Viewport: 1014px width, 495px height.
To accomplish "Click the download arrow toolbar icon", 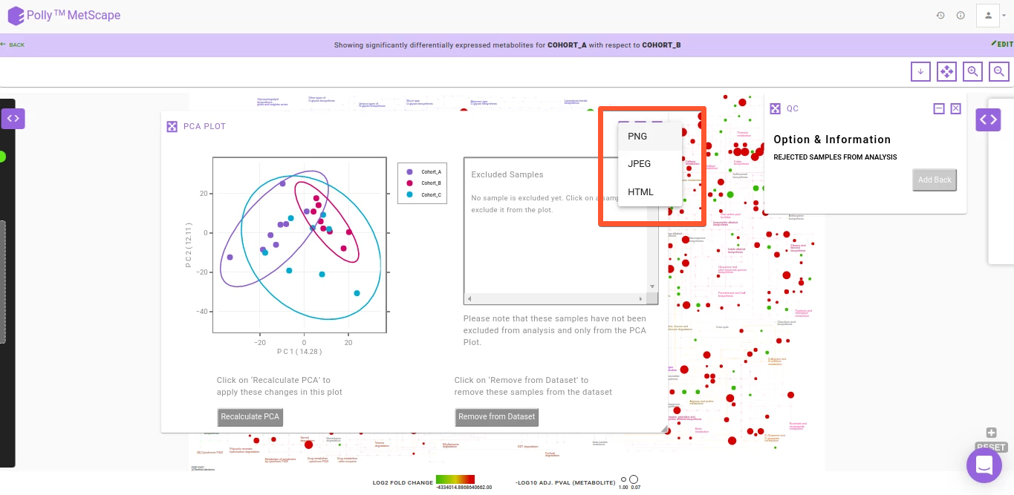I will (x=920, y=71).
